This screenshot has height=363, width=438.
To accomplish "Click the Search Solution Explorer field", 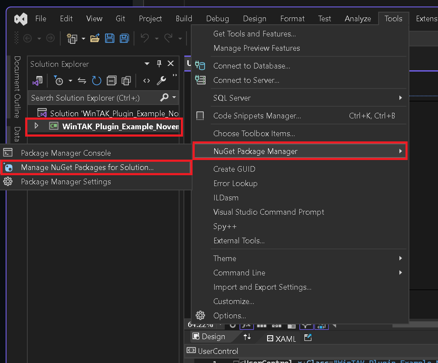I will click(x=103, y=98).
